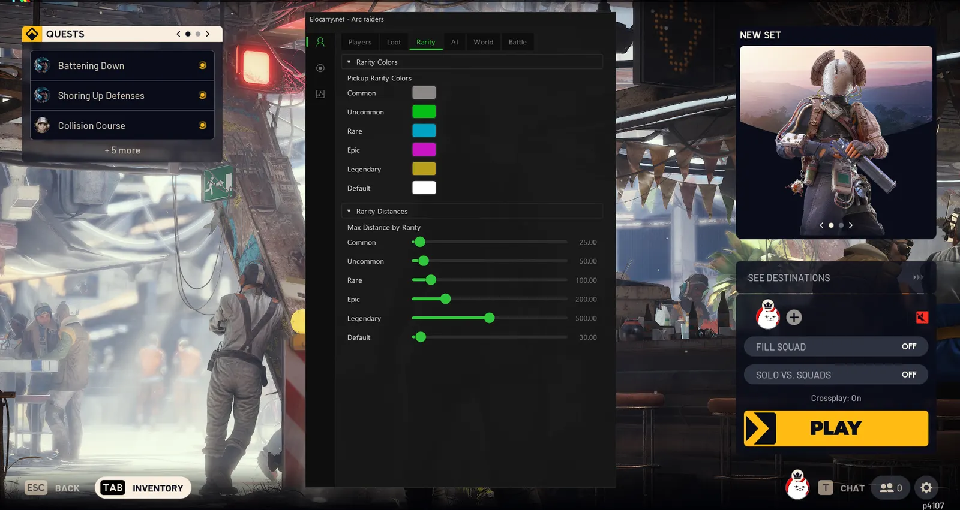Open the World tab
The image size is (960, 510).
click(x=483, y=42)
